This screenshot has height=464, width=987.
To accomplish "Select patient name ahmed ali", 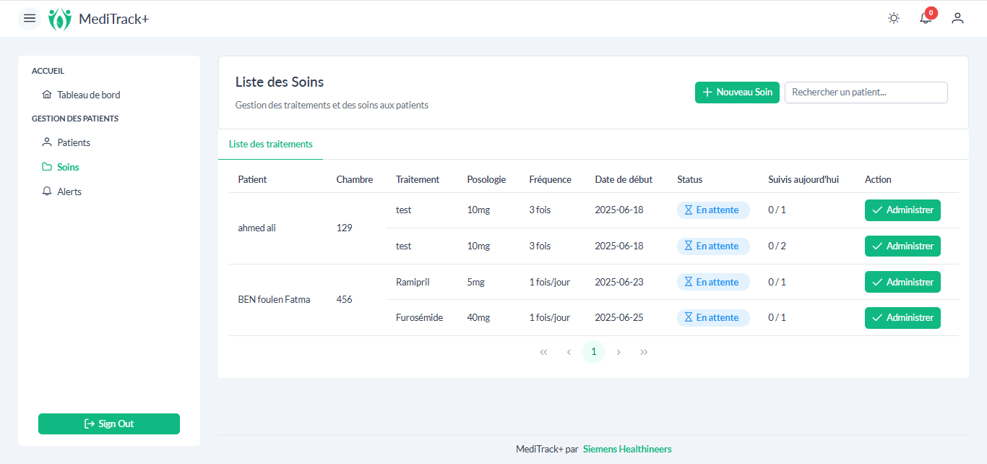I will tap(257, 228).
